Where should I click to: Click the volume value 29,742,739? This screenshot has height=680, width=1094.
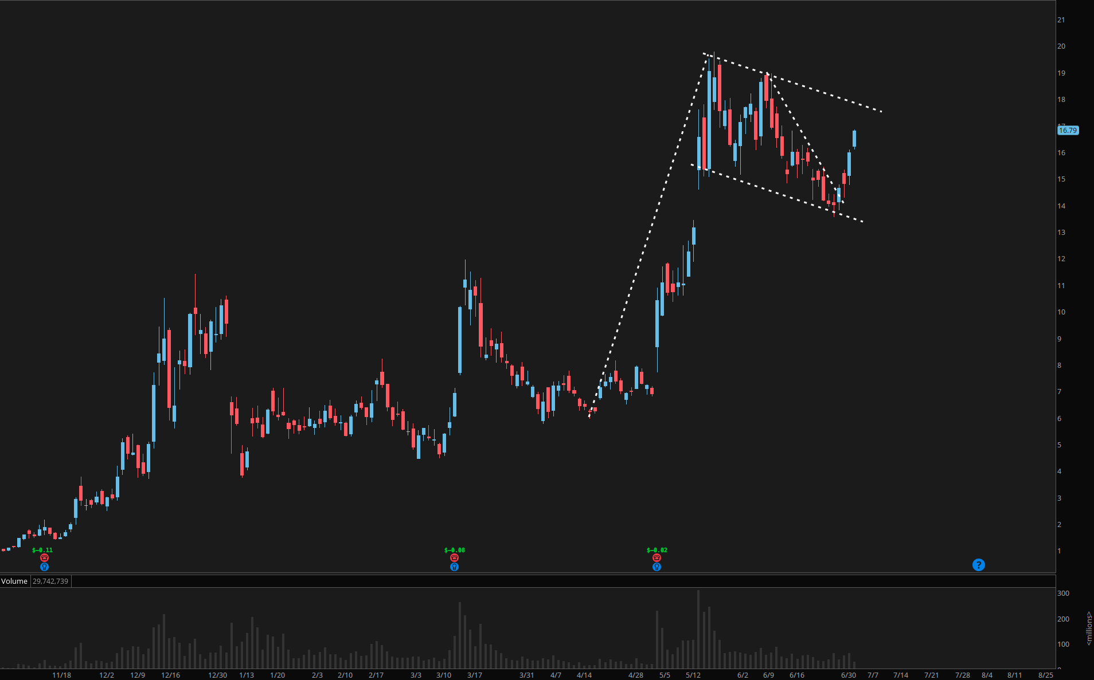(x=50, y=581)
